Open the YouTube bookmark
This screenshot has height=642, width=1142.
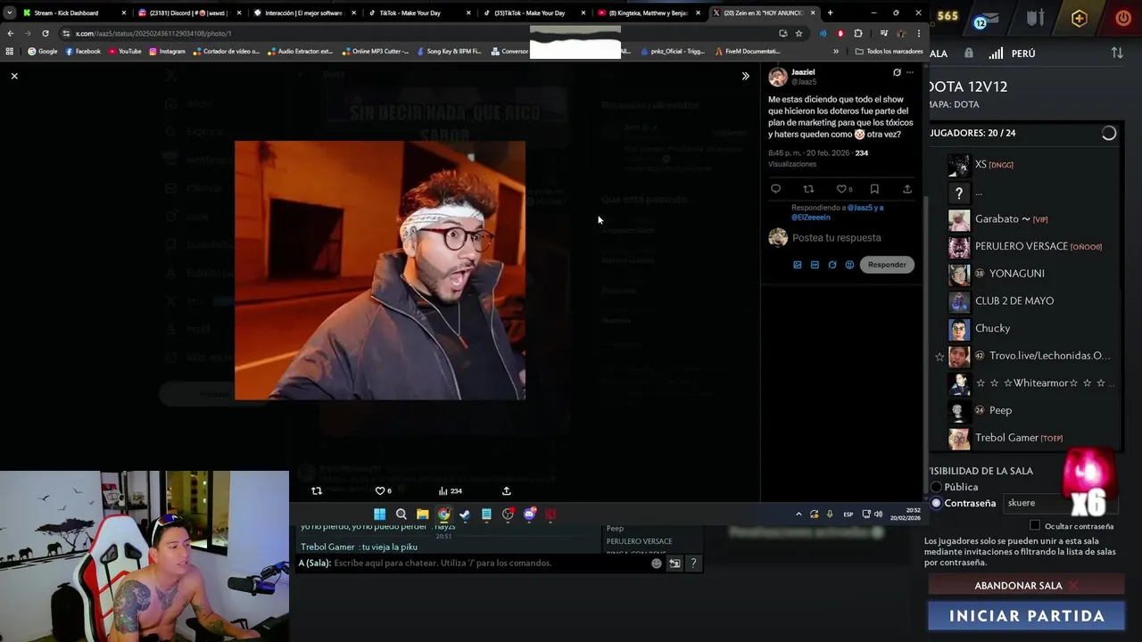(x=125, y=51)
